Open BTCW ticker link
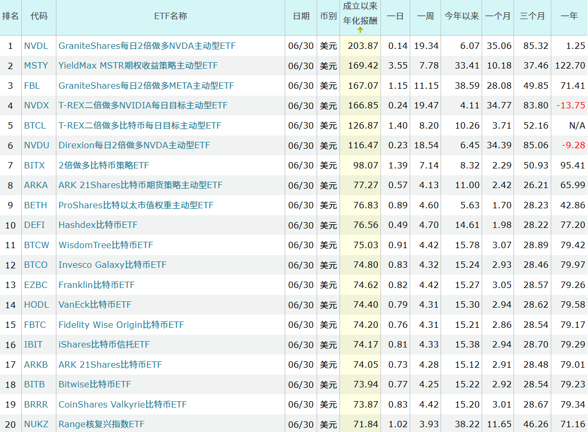 pyautogui.click(x=36, y=245)
